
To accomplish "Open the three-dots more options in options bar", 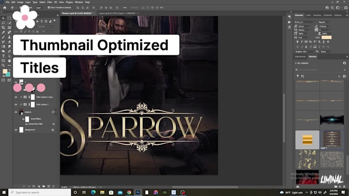I will [x=125, y=8].
